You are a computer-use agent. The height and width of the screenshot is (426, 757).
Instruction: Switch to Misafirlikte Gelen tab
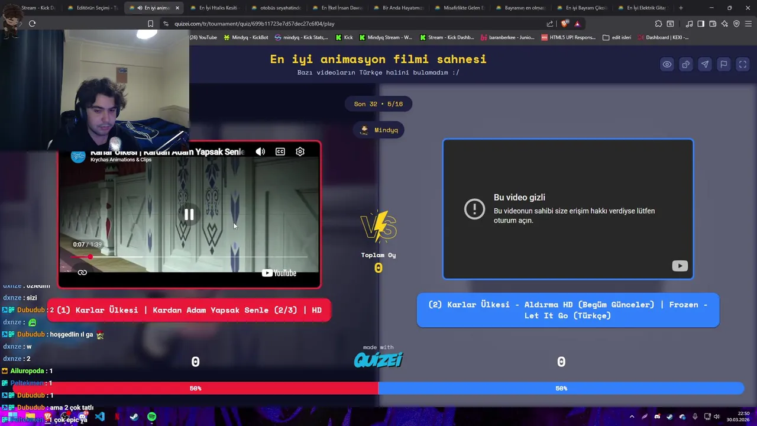click(x=460, y=8)
